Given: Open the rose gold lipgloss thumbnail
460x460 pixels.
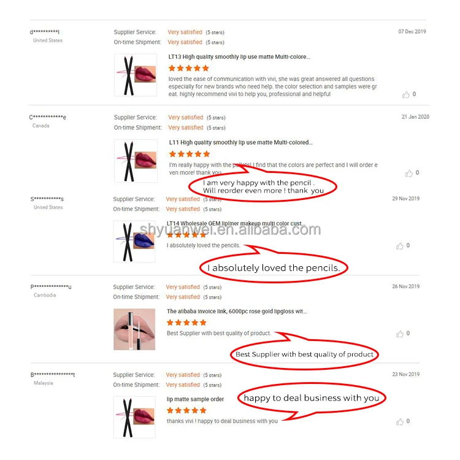Looking at the screenshot, I should [x=134, y=329].
